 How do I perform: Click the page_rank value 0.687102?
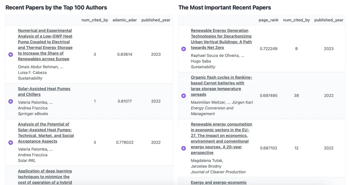coord(268,148)
